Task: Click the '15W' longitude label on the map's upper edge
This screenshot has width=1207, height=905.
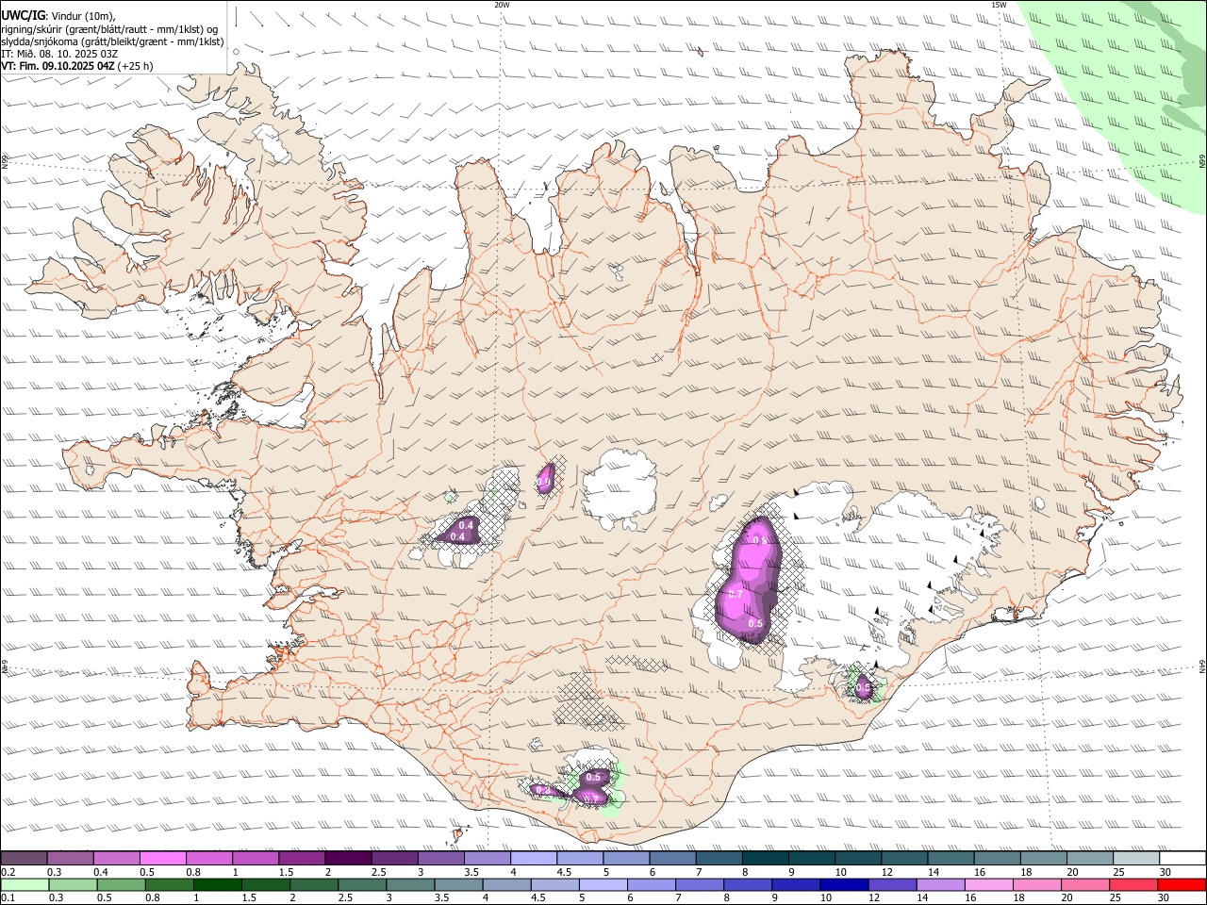Action: 999,5
